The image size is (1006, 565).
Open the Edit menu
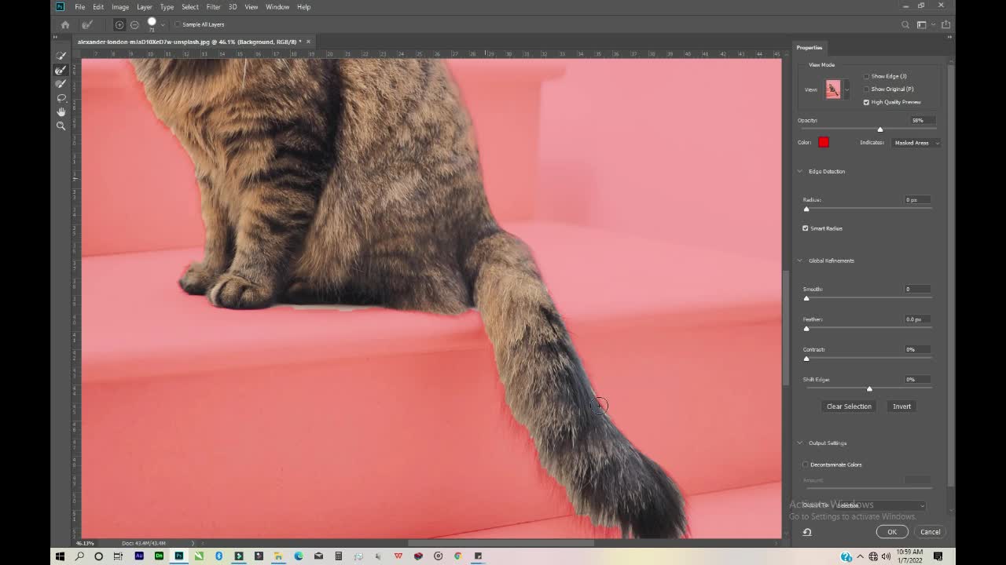(98, 7)
